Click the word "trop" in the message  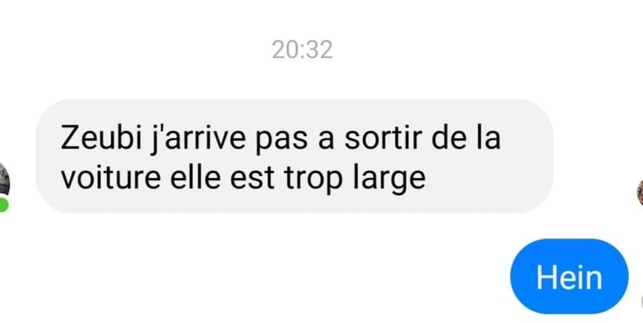(x=313, y=181)
